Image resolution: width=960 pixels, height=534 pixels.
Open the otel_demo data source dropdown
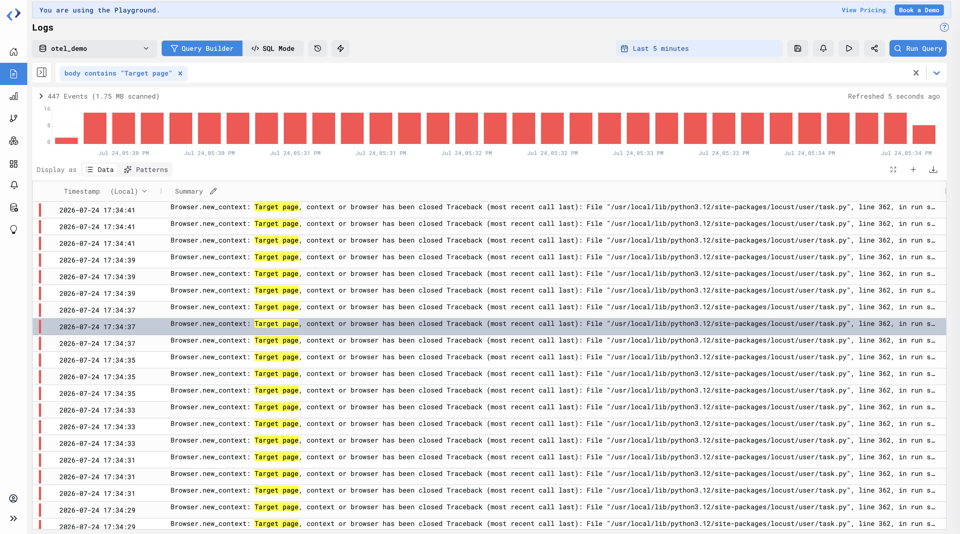pos(94,48)
